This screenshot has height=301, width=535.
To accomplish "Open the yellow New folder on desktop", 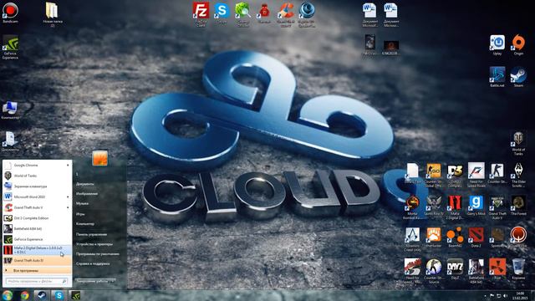I will [x=52, y=14].
